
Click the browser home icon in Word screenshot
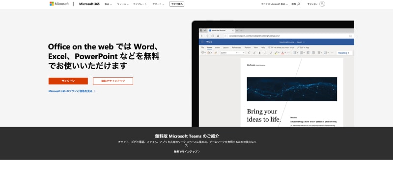tap(218, 36)
